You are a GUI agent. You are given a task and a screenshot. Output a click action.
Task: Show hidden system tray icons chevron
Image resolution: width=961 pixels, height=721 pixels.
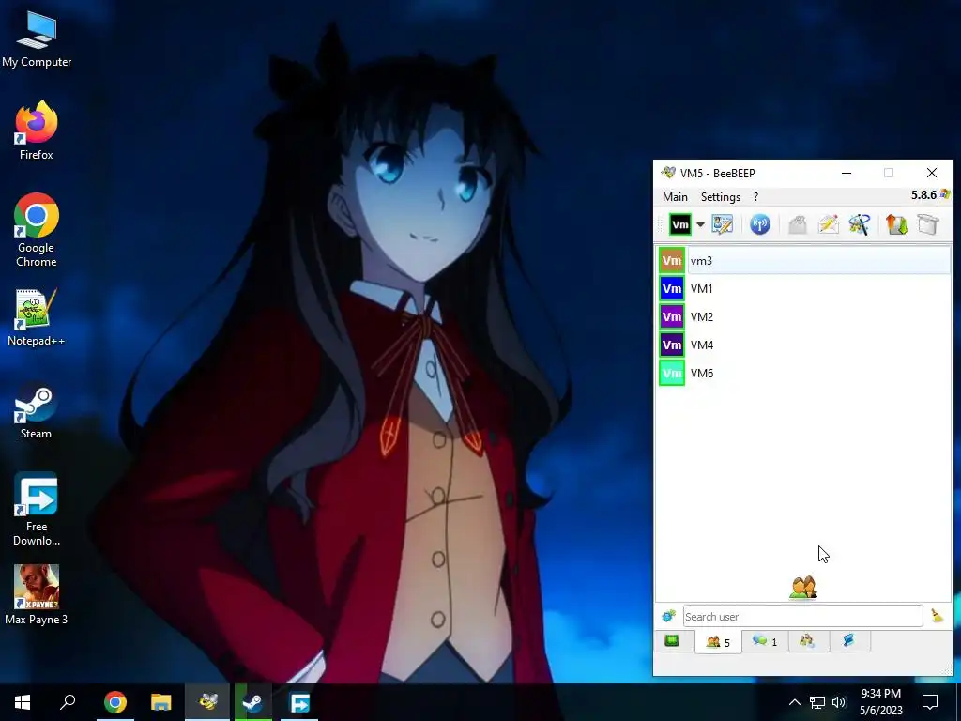click(794, 702)
